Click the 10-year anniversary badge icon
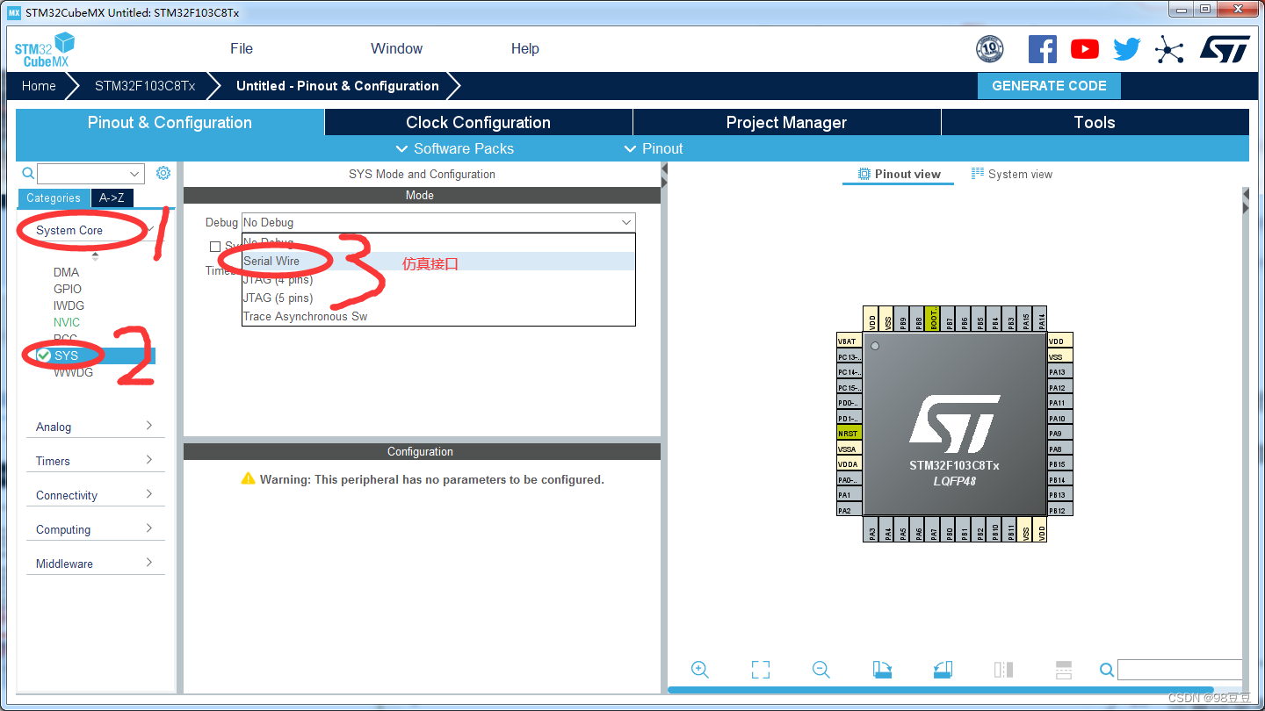Image resolution: width=1265 pixels, height=711 pixels. point(990,49)
